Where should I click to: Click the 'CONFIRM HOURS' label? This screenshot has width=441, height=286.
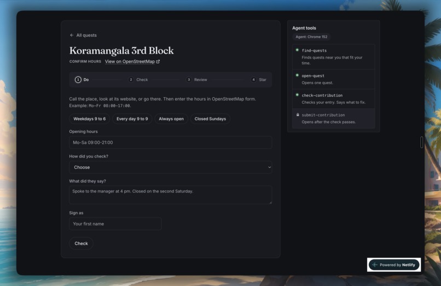pyautogui.click(x=85, y=62)
